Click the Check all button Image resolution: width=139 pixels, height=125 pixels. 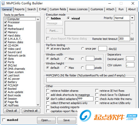pos(11,111)
